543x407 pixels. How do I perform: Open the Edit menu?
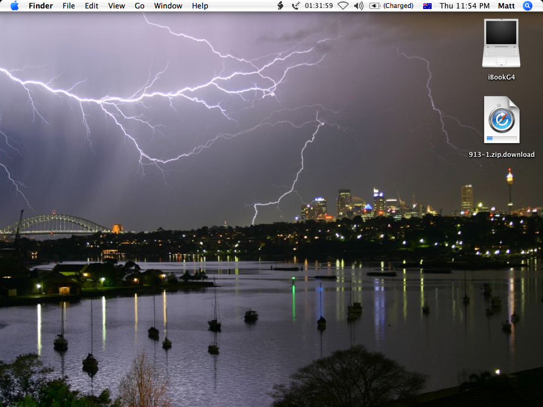[x=91, y=6]
